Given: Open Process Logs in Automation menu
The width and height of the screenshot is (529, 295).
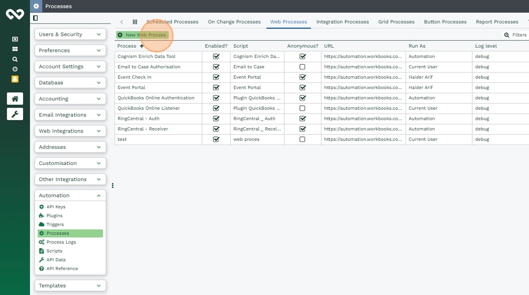Looking at the screenshot, I should 61,242.
